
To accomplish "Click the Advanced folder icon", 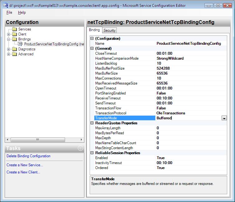I will click(14, 54).
